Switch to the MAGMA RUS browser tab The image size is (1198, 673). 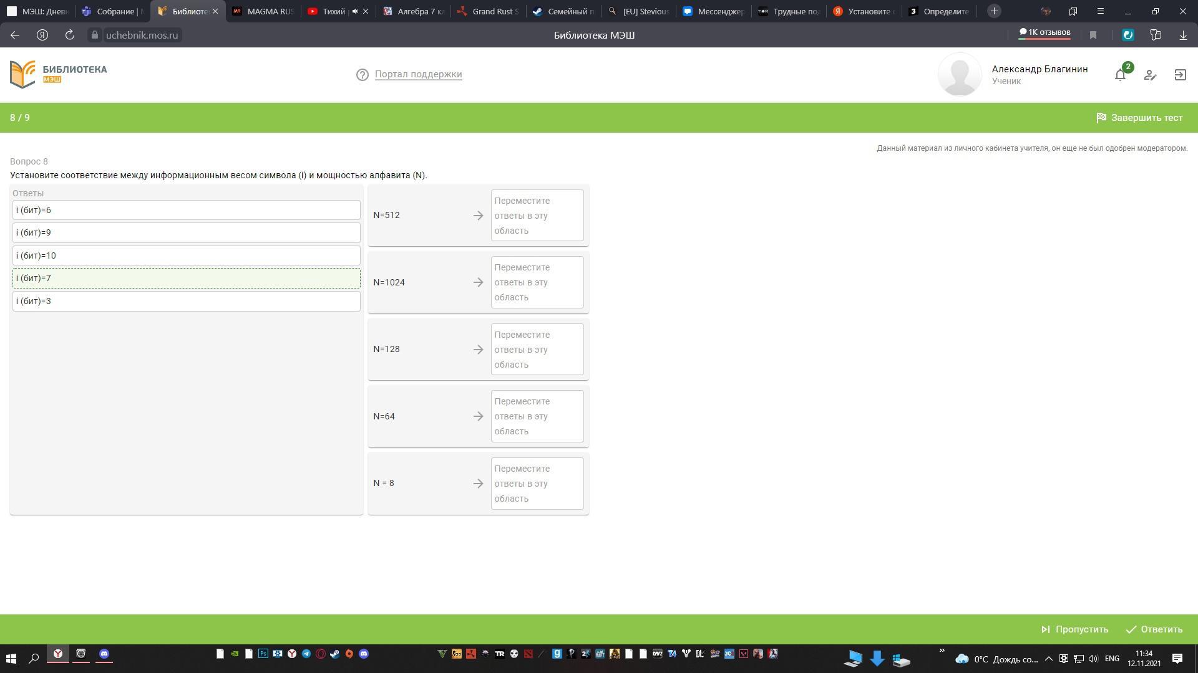[263, 11]
